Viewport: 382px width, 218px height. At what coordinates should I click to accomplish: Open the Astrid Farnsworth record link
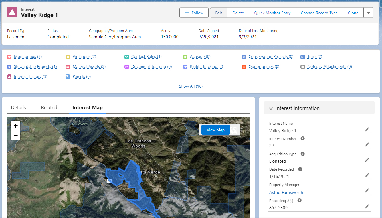(x=286, y=192)
